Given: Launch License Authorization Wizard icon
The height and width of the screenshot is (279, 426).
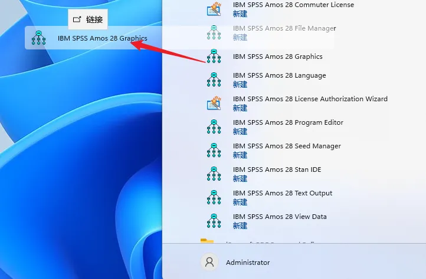Looking at the screenshot, I should [214, 103].
